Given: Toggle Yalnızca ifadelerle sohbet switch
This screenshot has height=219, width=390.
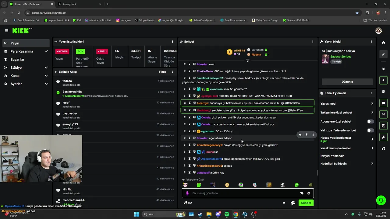Looking at the screenshot, I should (x=370, y=130).
